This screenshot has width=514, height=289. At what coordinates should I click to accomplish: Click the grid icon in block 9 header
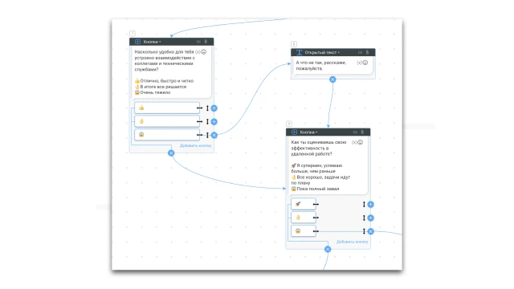[x=294, y=132]
